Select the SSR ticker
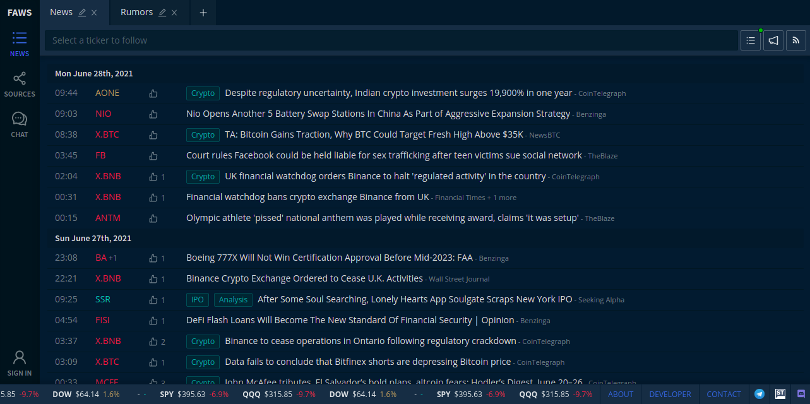Screen dimensions: 810x404 coord(103,299)
